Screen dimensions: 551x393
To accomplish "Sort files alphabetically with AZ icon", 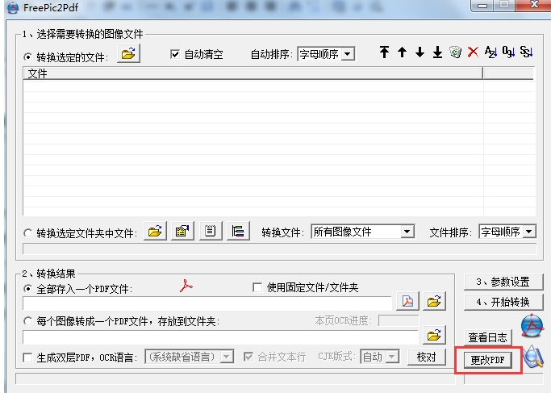I will [490, 52].
